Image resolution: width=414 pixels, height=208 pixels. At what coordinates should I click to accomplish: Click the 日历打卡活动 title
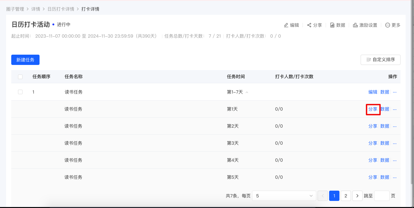point(31,25)
